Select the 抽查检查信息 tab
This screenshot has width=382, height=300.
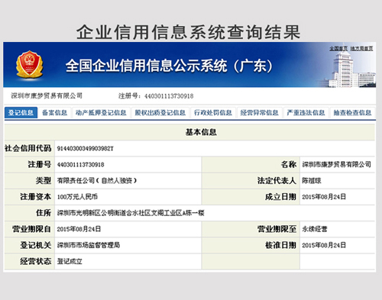point(352,113)
